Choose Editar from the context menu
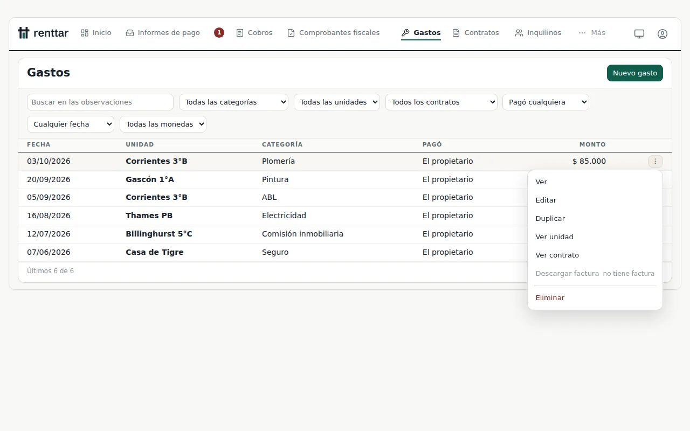 [595, 200]
